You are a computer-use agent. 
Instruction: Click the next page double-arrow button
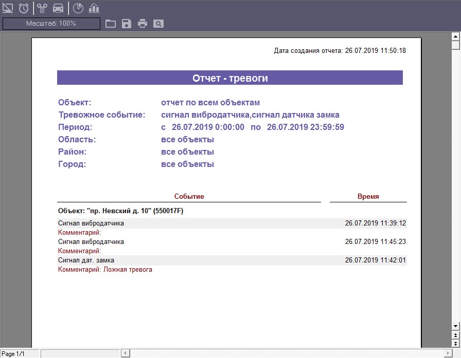pos(455,343)
